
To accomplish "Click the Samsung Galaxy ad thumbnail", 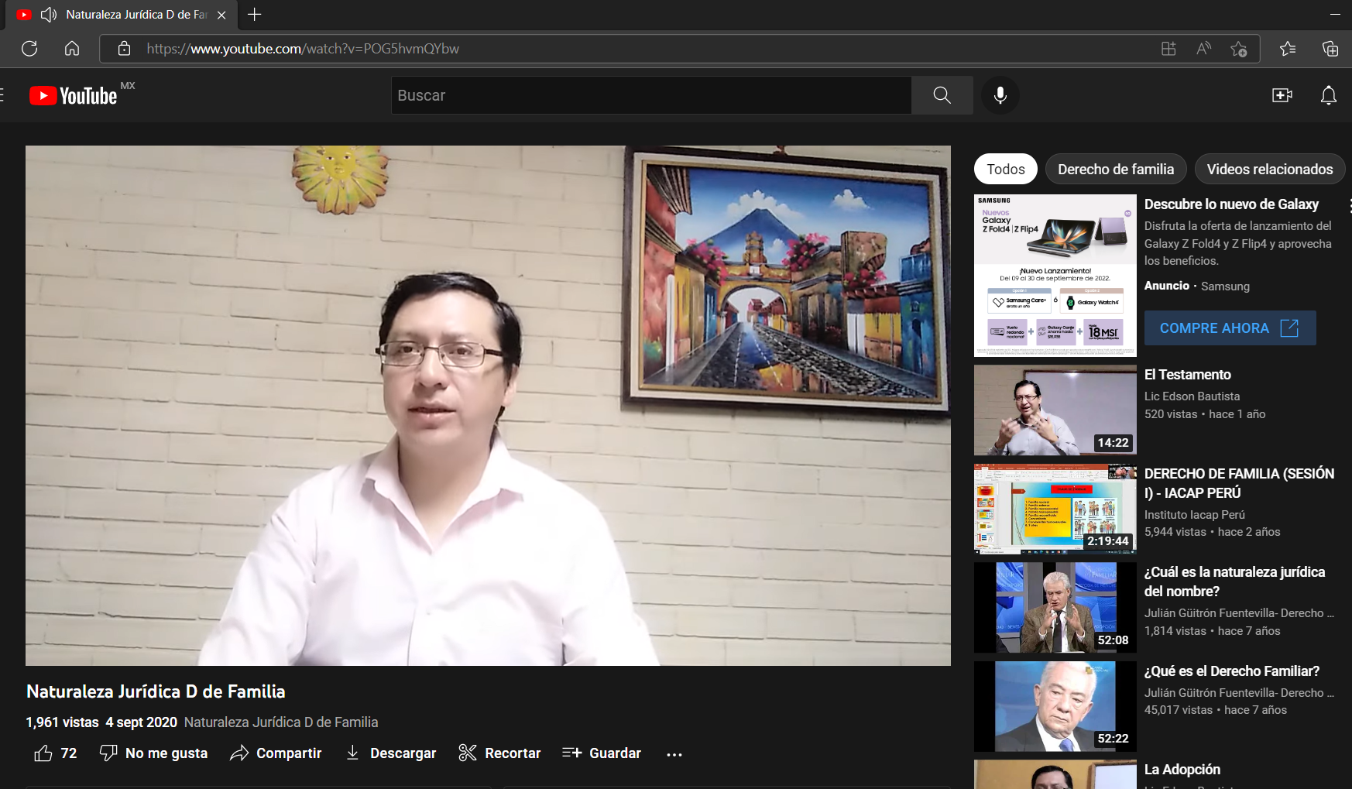I will click(1055, 276).
